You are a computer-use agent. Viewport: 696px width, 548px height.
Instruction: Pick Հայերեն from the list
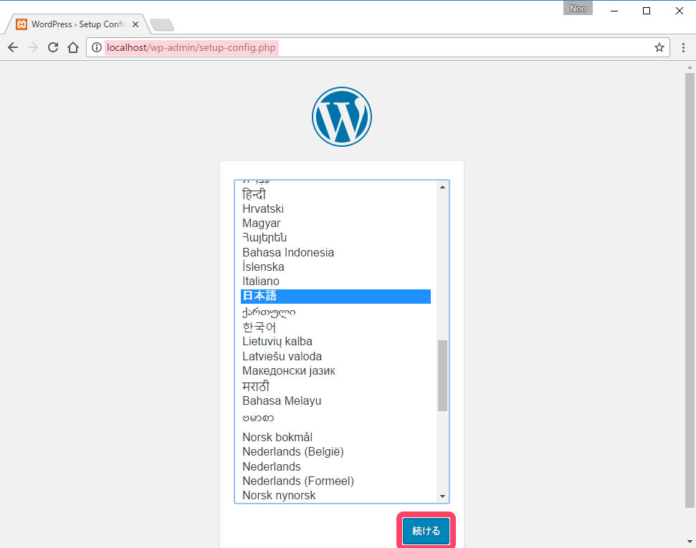pyautogui.click(x=335, y=238)
